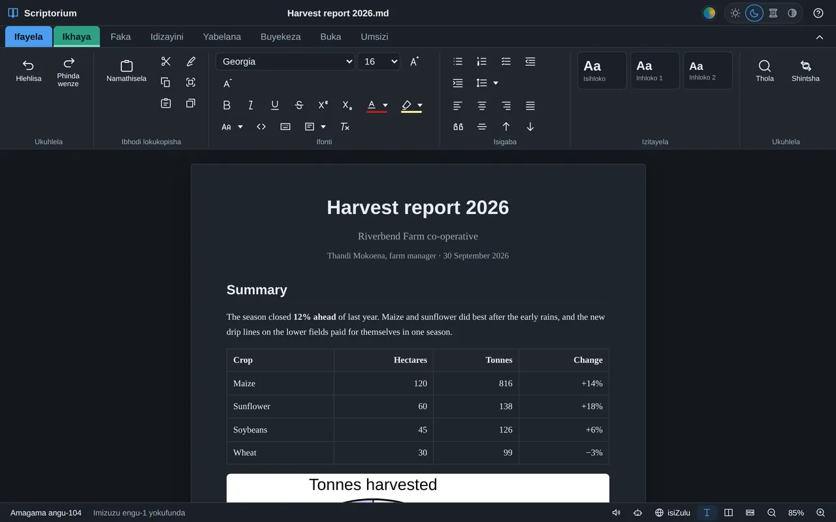Click the Hlehlisa undo button
Screen dimensions: 836x522
29,71
